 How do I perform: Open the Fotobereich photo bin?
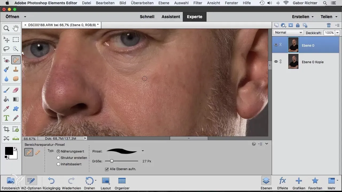(x=10, y=183)
